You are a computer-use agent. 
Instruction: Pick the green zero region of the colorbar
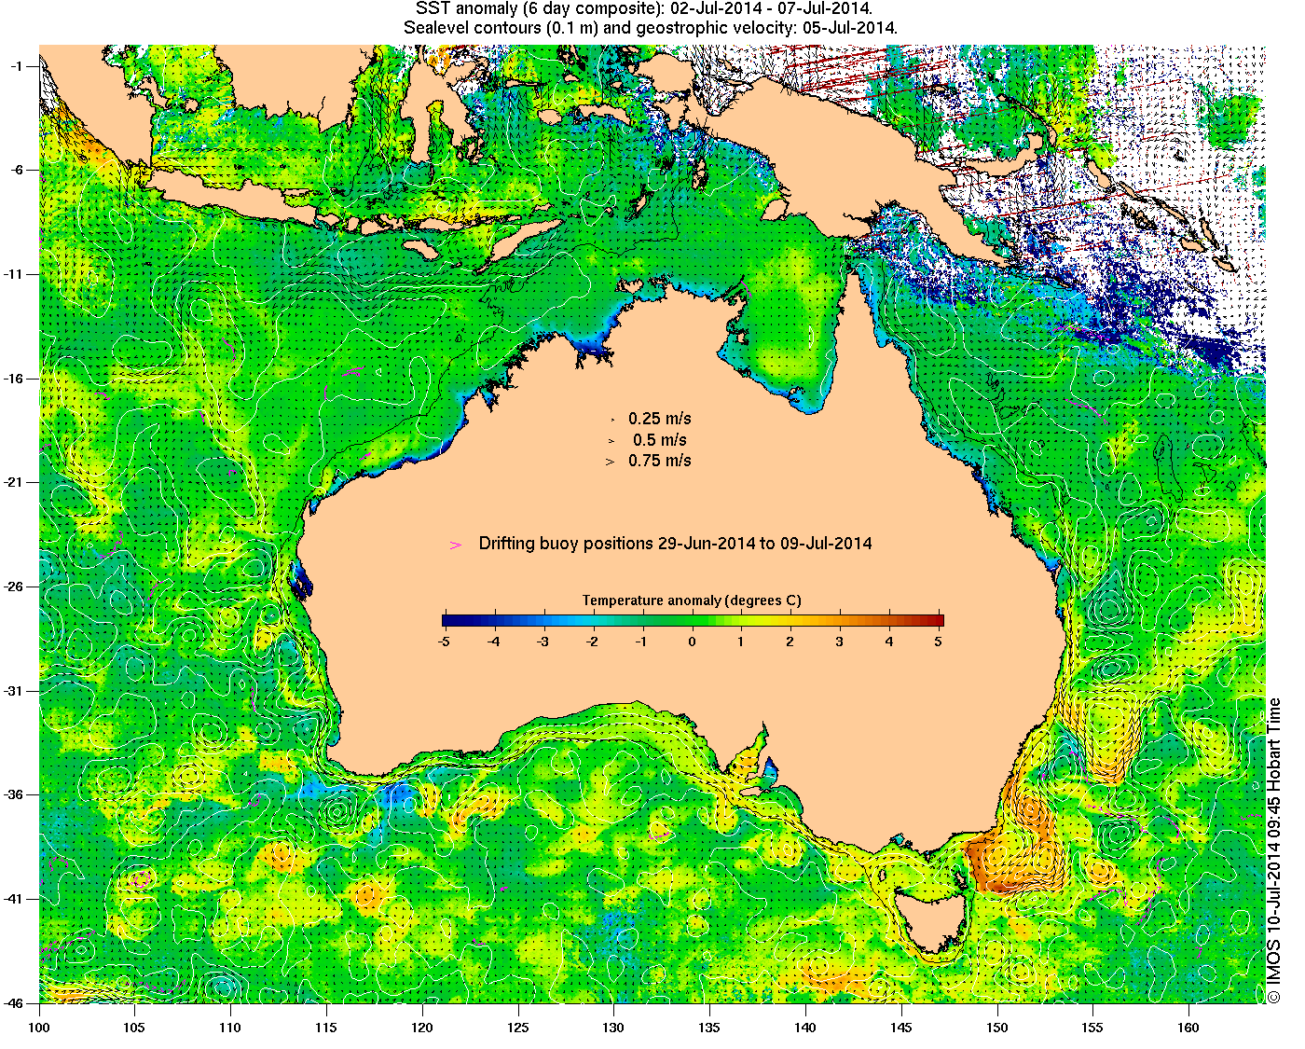point(693,620)
